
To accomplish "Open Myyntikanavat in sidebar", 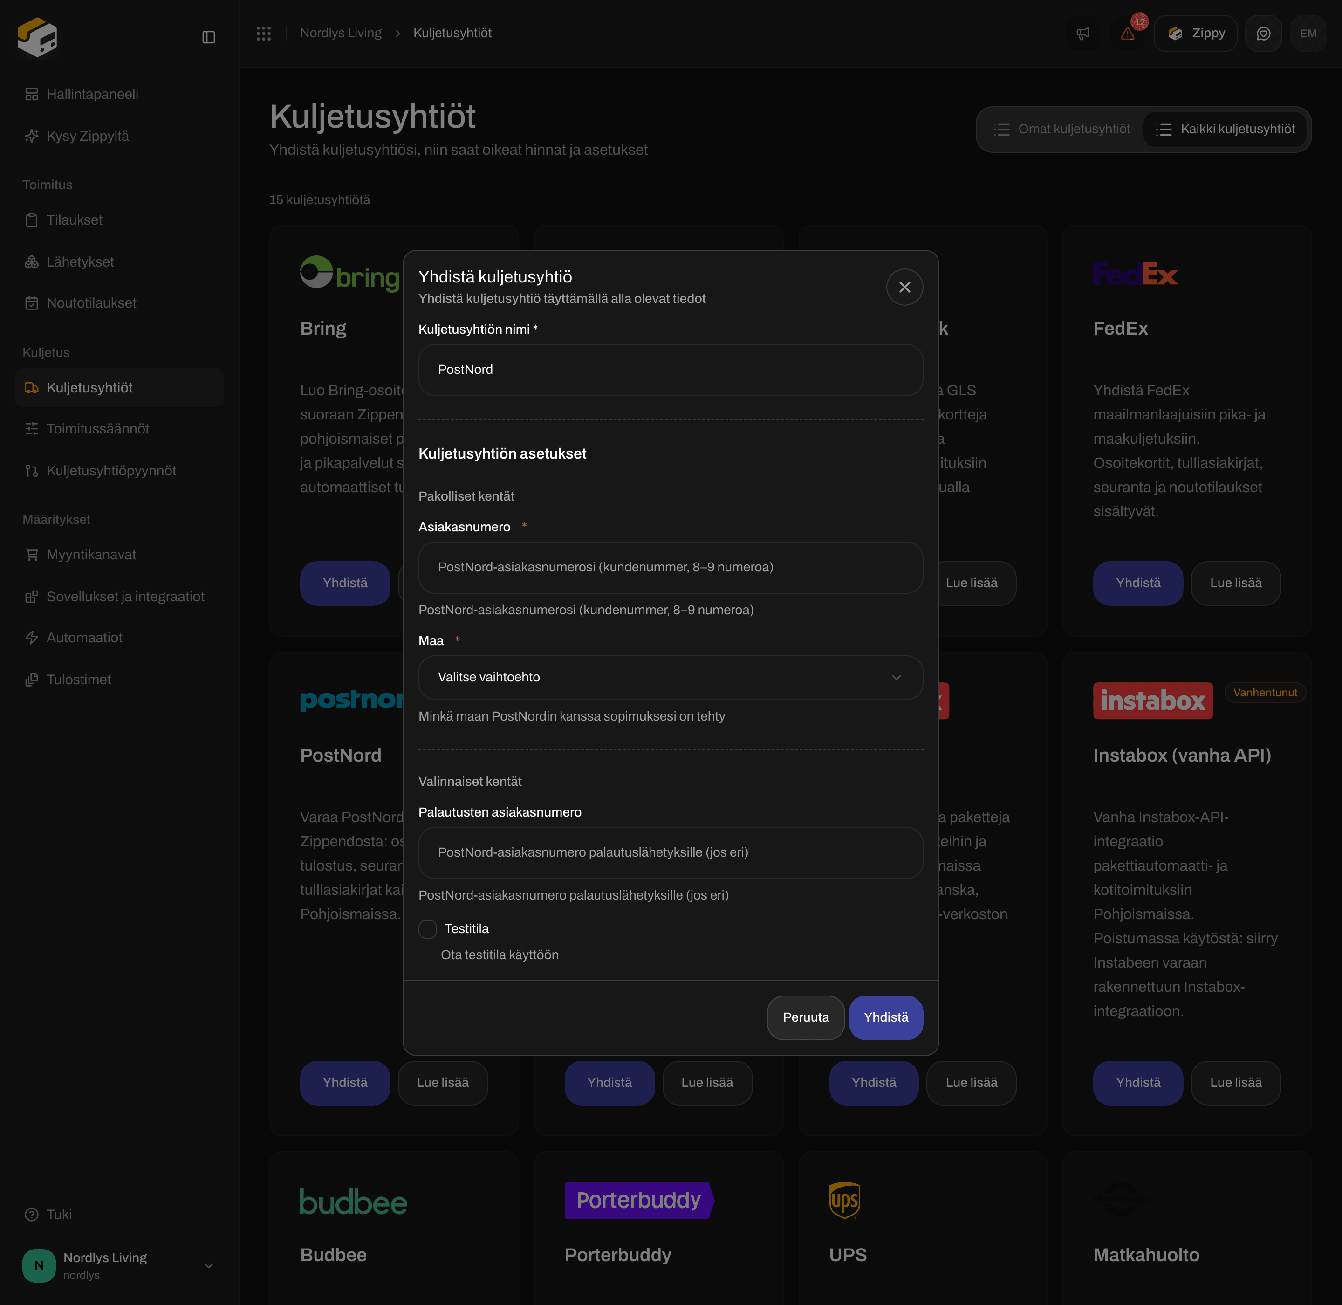I will pos(119,555).
